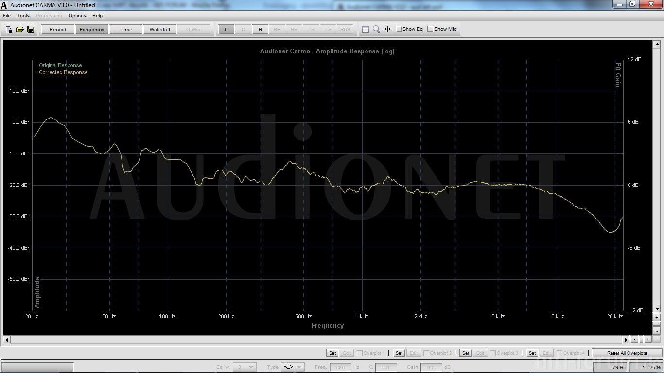Click the vertical scrollbar down arrow
Image resolution: width=664 pixels, height=373 pixels.
pyautogui.click(x=657, y=309)
